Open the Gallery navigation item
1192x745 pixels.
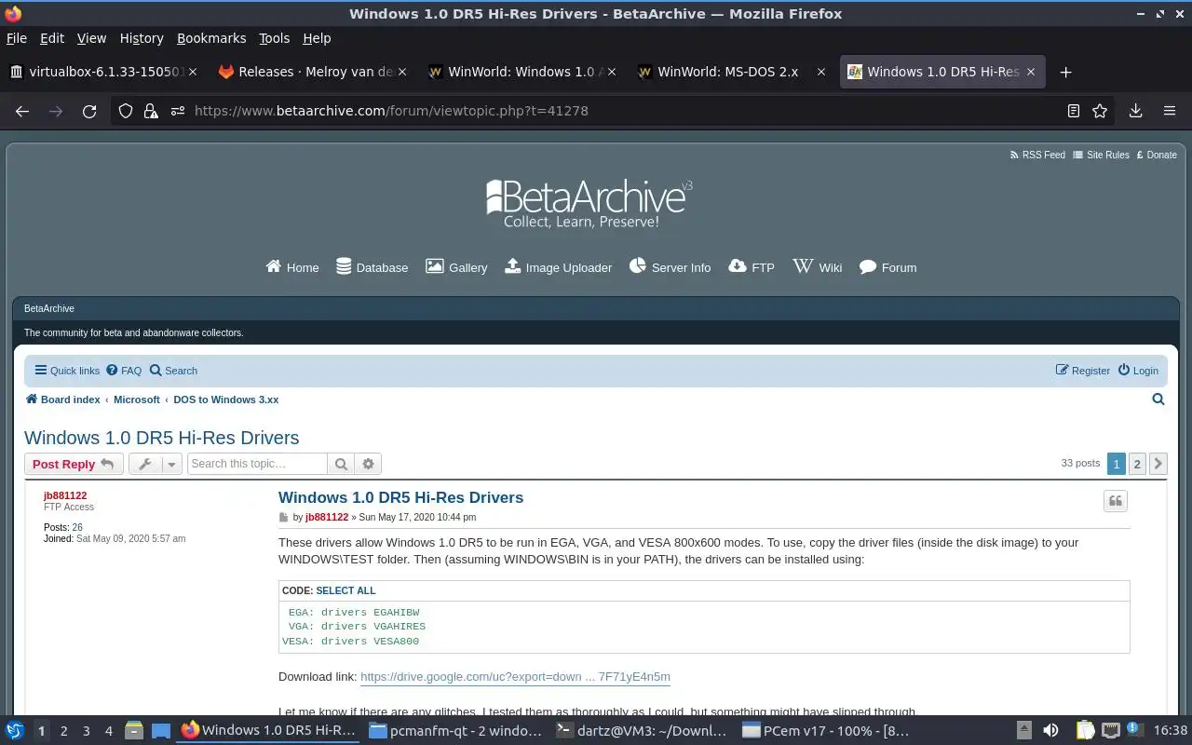456,267
